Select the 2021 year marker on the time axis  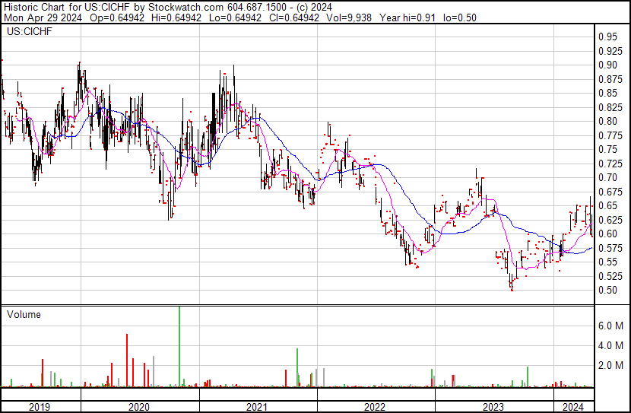258,407
